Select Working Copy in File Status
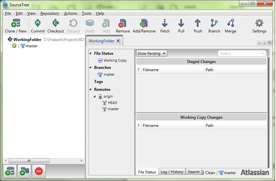Viewport: 276px width, 181px height. coord(112,60)
